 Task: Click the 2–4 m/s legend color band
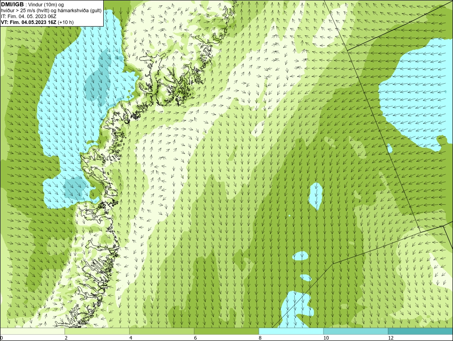pos(97,331)
